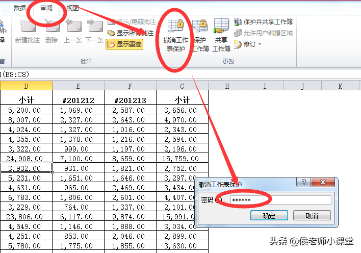Viewport: 361px width, 253px height.
Task: Click the New Comment (新建批注) icon
Action: click(x=28, y=26)
